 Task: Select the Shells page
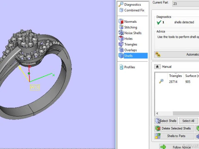click(x=136, y=56)
